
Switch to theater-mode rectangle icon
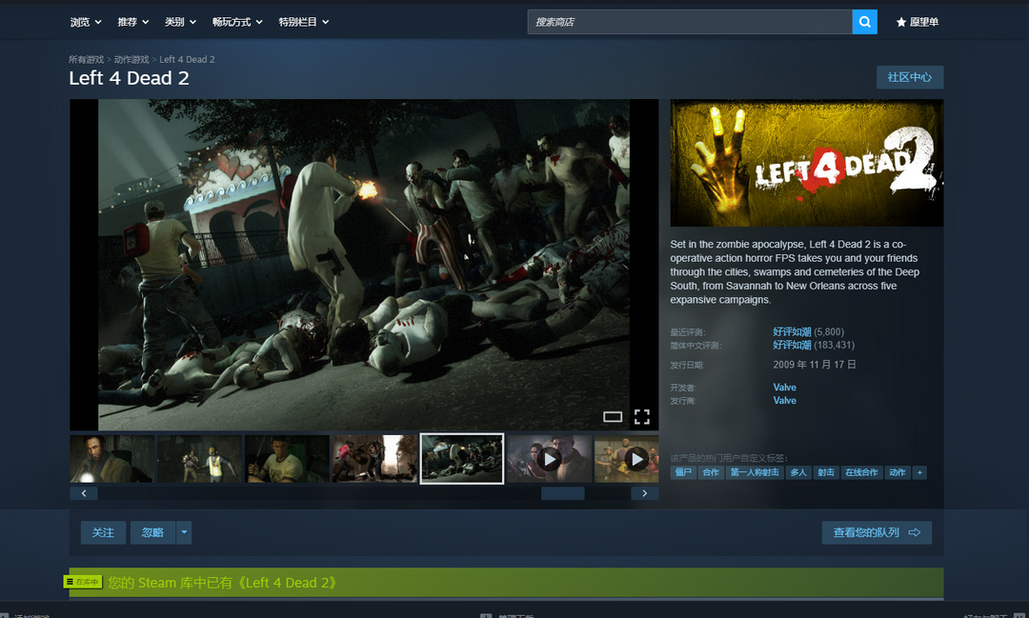(x=613, y=416)
